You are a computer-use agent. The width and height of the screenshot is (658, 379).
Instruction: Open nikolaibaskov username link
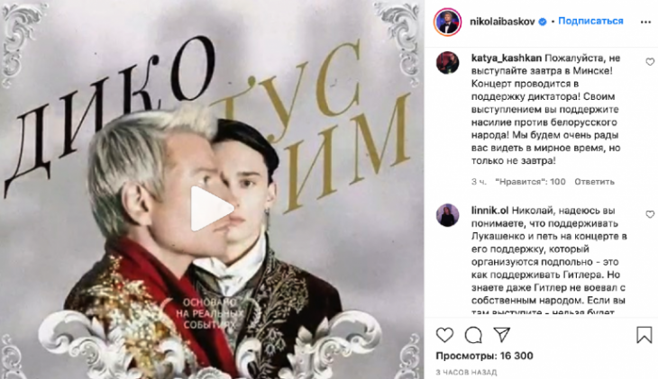(x=502, y=22)
